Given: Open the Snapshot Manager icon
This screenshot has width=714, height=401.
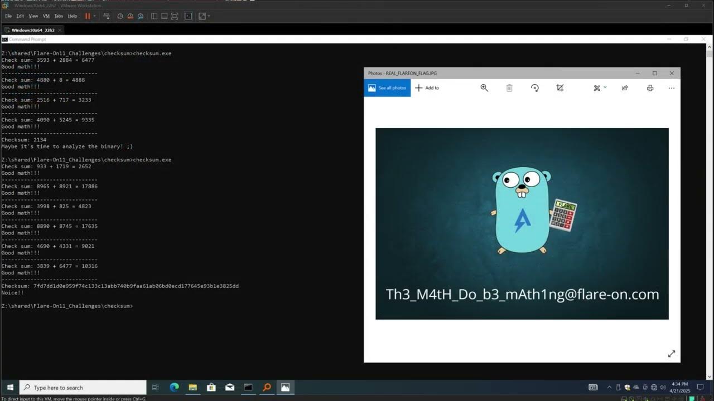Looking at the screenshot, I should [x=141, y=16].
